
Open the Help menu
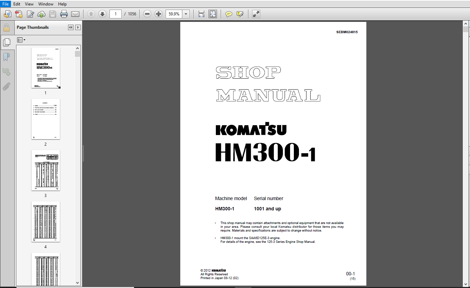click(x=62, y=4)
